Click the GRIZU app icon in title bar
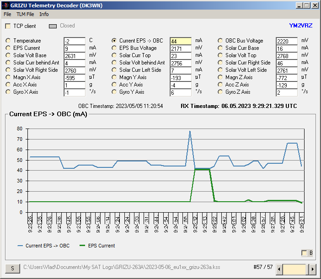 point(5,5)
